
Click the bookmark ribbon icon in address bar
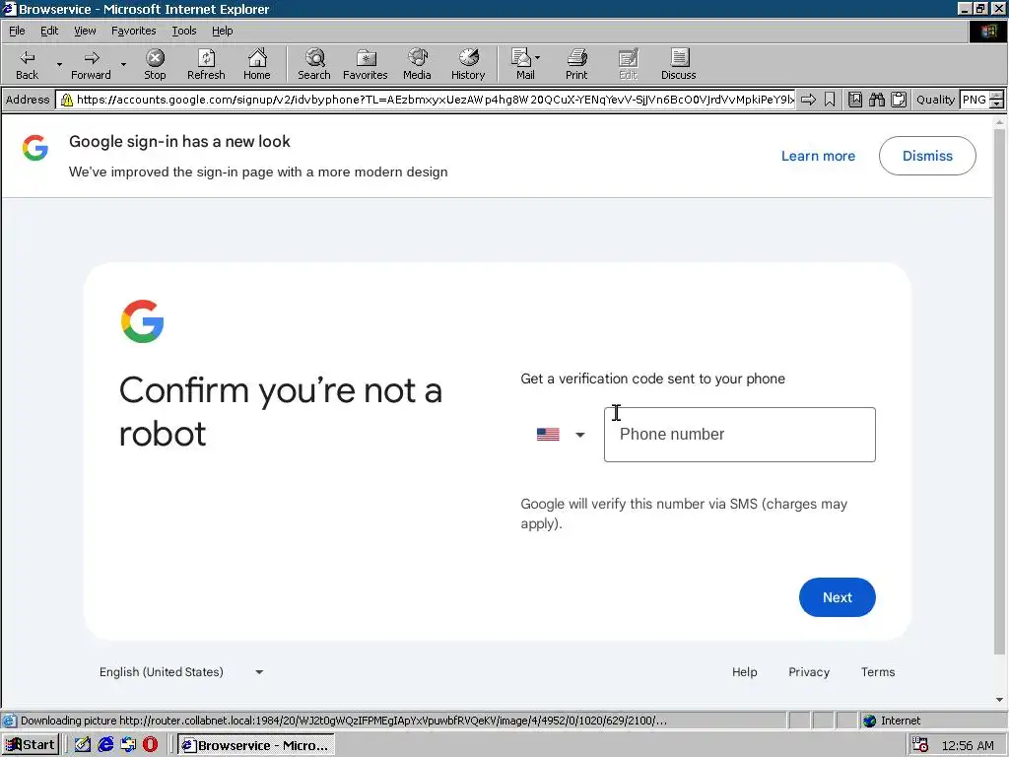(830, 100)
